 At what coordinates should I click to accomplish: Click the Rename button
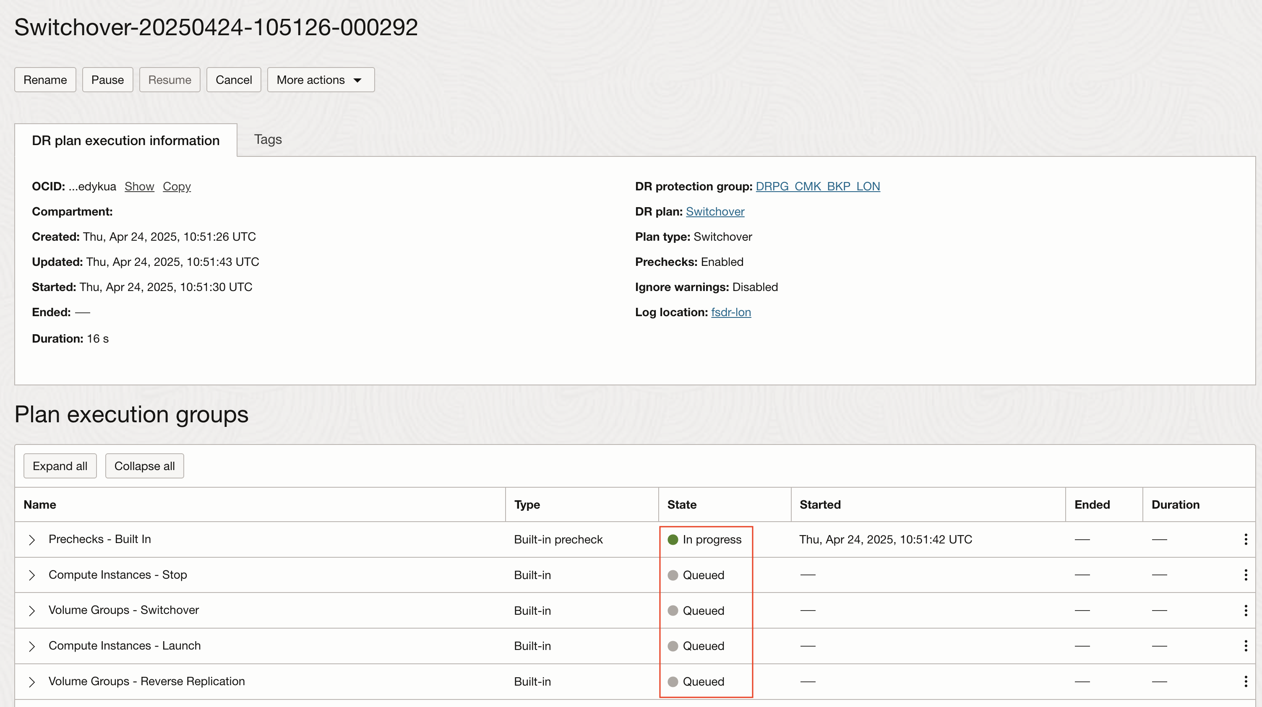coord(44,79)
